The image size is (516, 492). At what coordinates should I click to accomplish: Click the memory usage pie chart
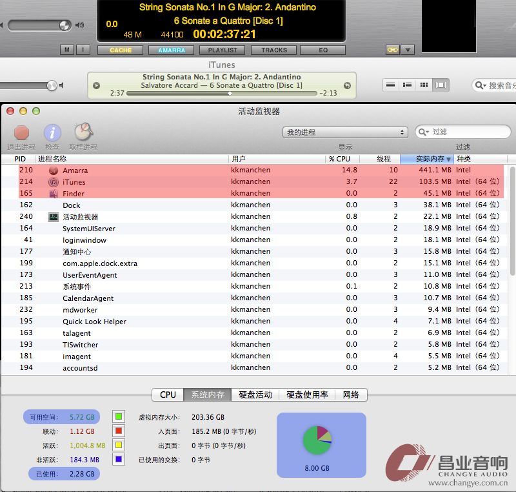pos(317,440)
